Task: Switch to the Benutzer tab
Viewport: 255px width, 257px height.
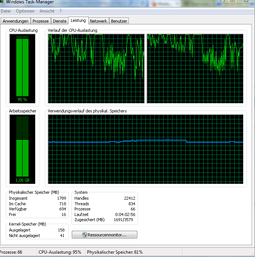Action: pos(119,21)
